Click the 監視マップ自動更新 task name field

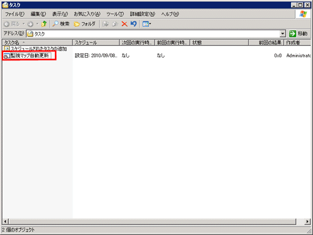(31, 55)
